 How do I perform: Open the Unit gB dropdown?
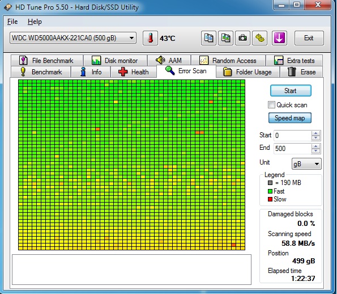pos(306,164)
